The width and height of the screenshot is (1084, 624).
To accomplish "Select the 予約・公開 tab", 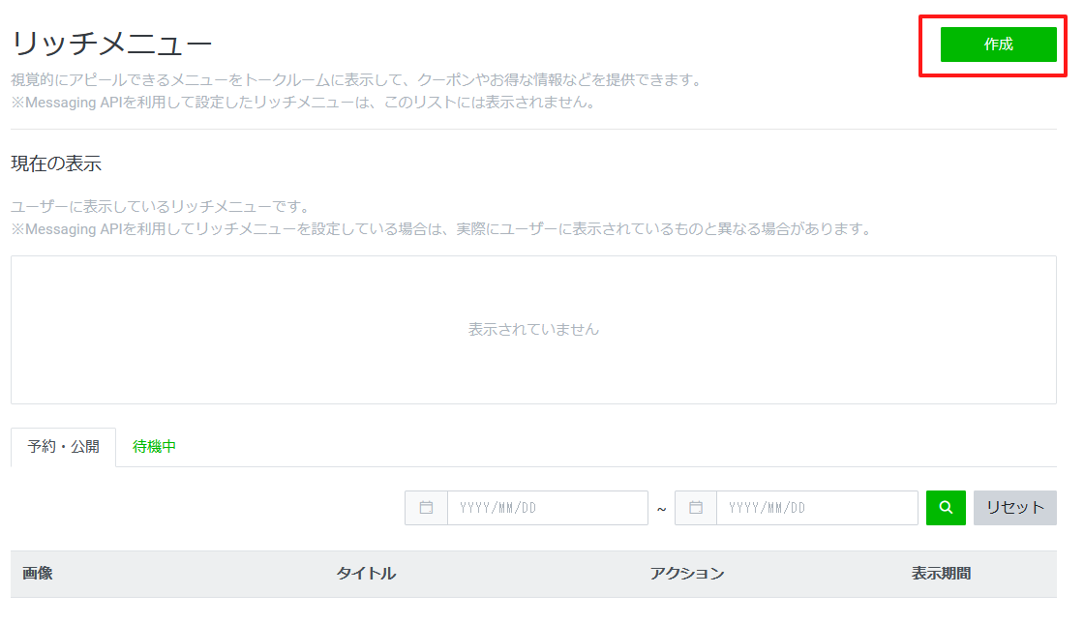I will pos(63,447).
